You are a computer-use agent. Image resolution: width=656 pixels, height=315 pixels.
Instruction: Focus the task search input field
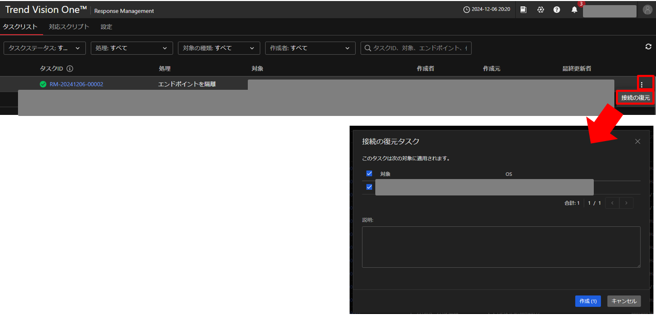pos(416,48)
